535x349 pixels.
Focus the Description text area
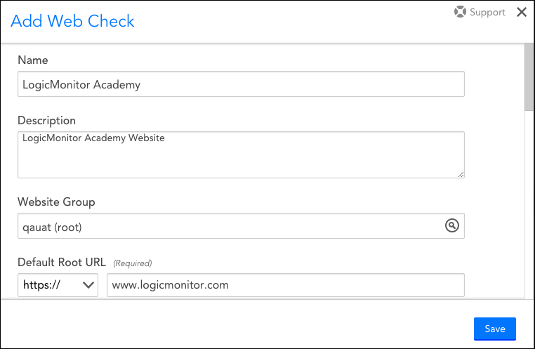point(241,154)
